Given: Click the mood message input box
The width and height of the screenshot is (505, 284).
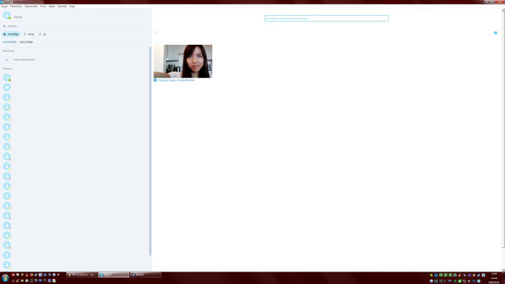Looking at the screenshot, I should pos(326,18).
